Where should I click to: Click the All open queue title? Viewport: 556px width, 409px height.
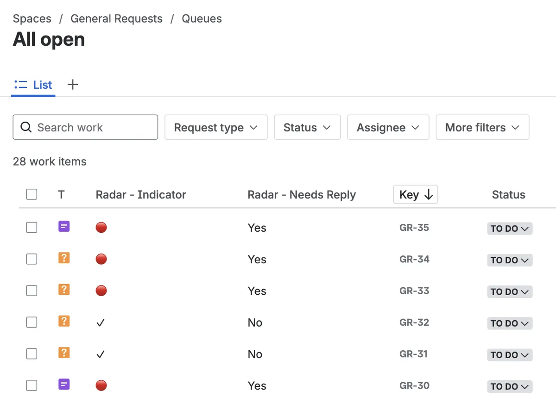(49, 39)
